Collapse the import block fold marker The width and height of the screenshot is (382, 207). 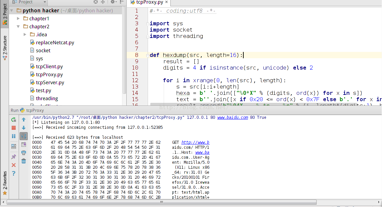coord(148,24)
